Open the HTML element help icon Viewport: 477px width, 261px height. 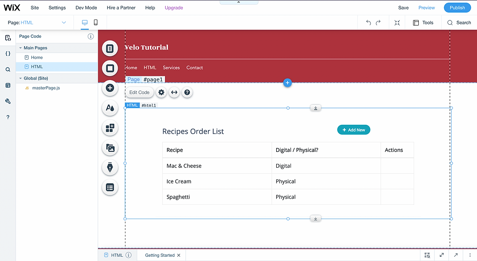187,92
